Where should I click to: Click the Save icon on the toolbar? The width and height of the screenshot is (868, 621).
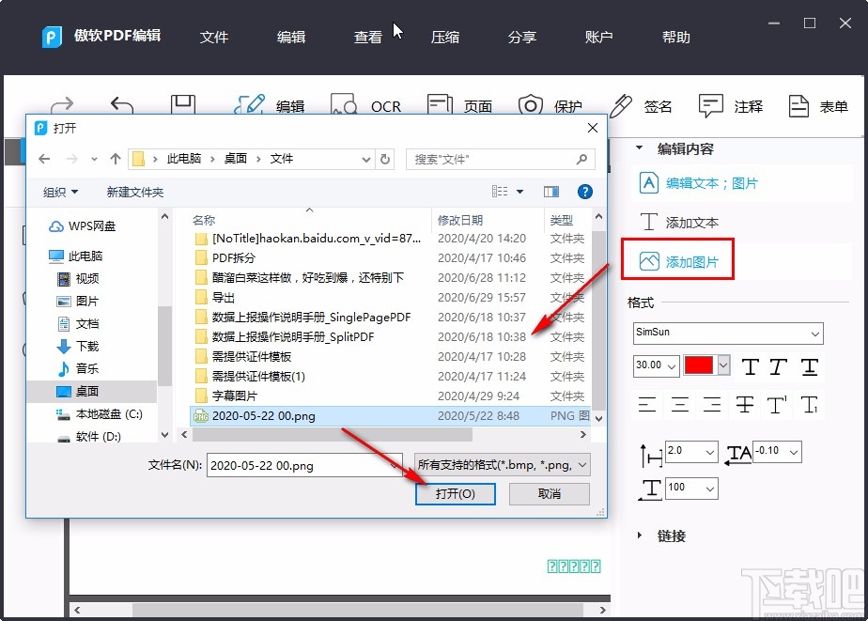[182, 101]
